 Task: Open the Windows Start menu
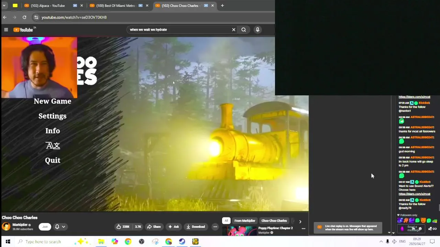click(8, 242)
